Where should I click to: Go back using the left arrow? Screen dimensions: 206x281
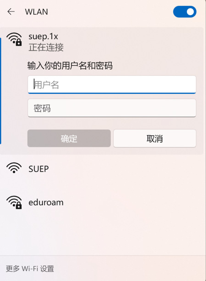point(11,11)
